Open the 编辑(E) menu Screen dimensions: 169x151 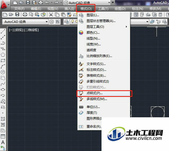36,9
